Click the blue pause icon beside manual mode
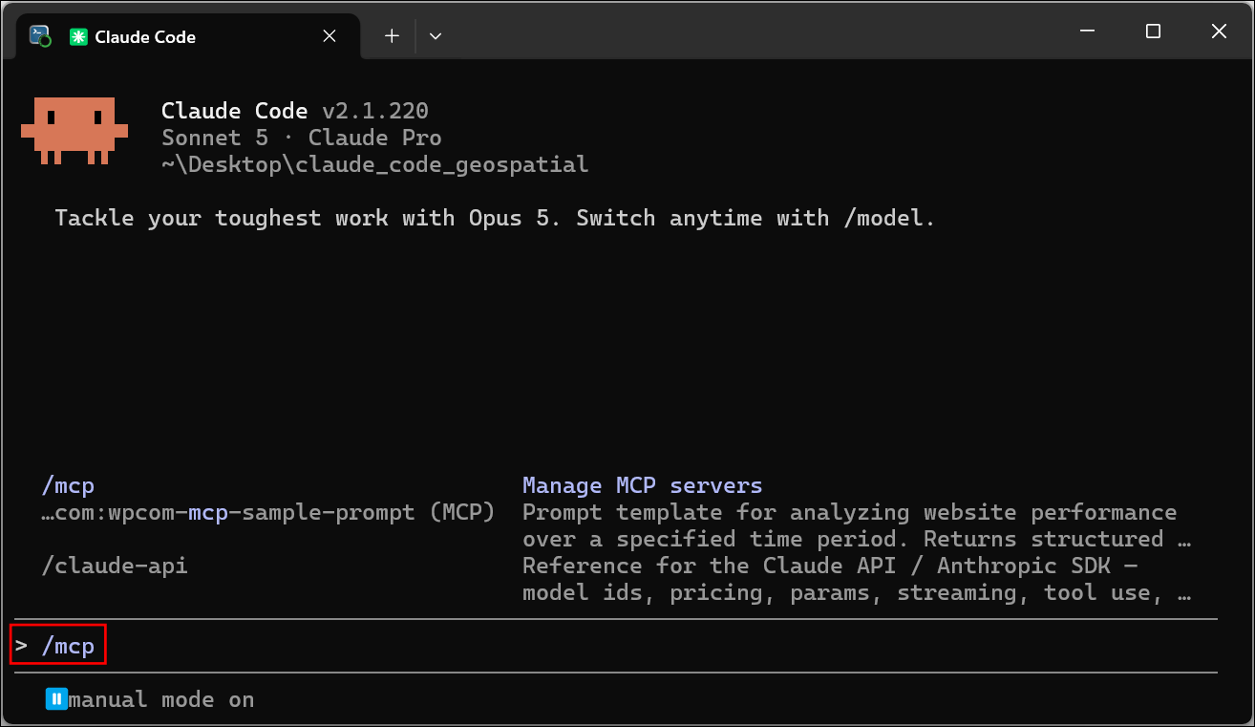Screen dimensions: 1255x727 tap(56, 699)
